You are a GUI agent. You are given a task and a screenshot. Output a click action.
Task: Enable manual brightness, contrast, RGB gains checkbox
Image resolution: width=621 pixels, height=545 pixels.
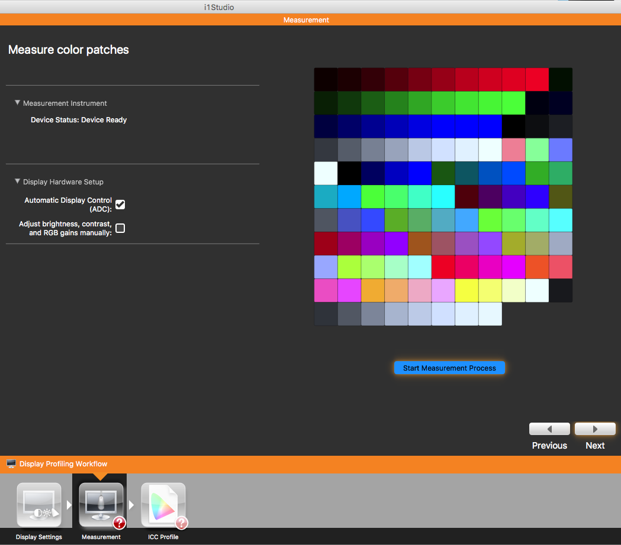click(x=120, y=228)
